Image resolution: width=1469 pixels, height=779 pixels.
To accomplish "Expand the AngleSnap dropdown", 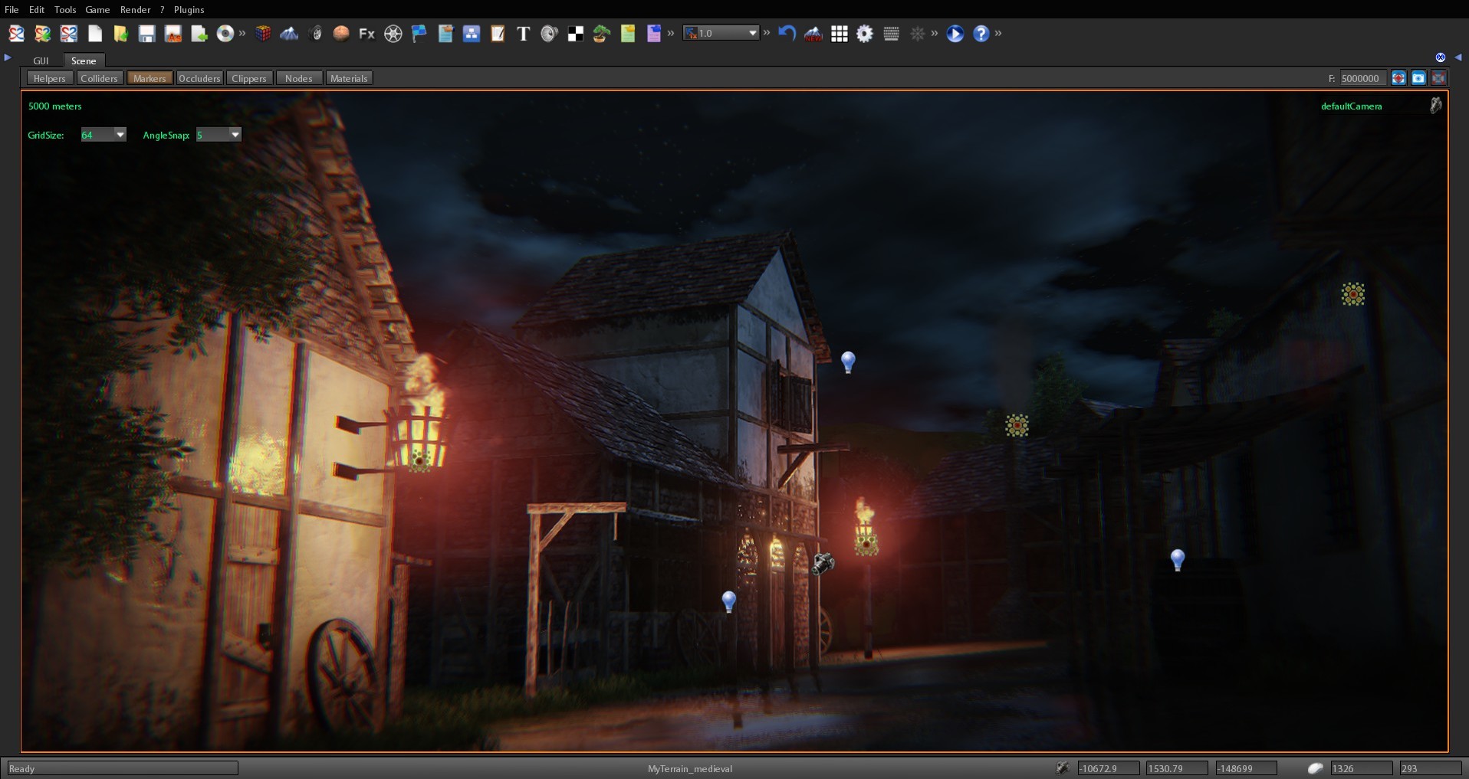I will (x=235, y=134).
